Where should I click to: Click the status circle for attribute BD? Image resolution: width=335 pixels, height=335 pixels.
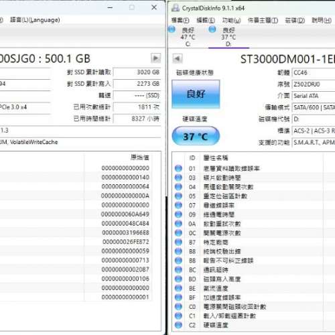coord(178,279)
